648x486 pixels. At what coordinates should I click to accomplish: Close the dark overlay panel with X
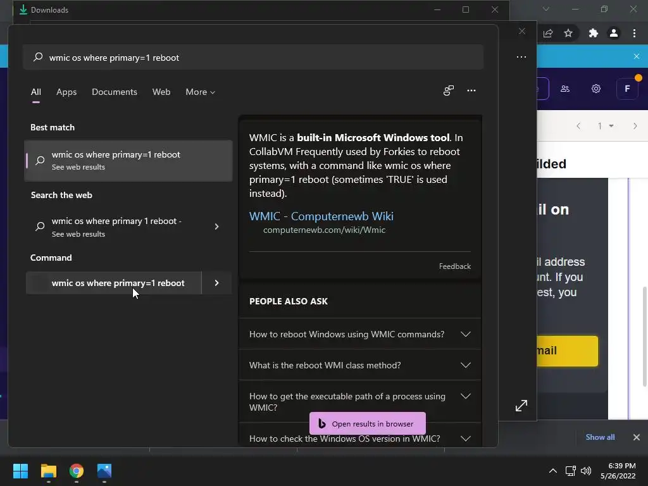tap(522, 32)
